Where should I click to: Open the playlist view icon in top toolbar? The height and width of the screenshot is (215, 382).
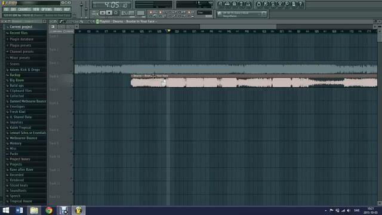[220, 4]
